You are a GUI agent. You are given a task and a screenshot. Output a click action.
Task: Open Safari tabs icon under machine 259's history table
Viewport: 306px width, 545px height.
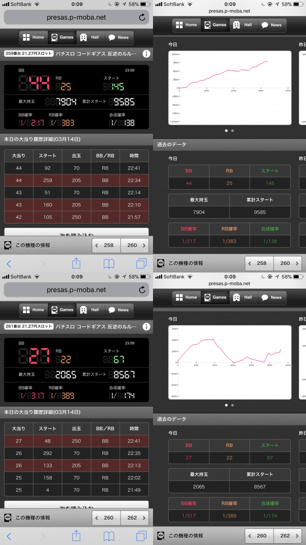tap(141, 263)
